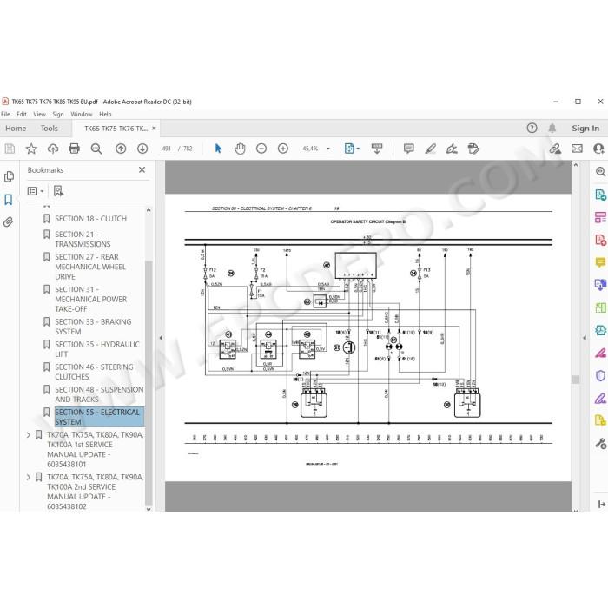608x608 pixels.
Task: Go to previous page arrow
Action: (x=121, y=149)
